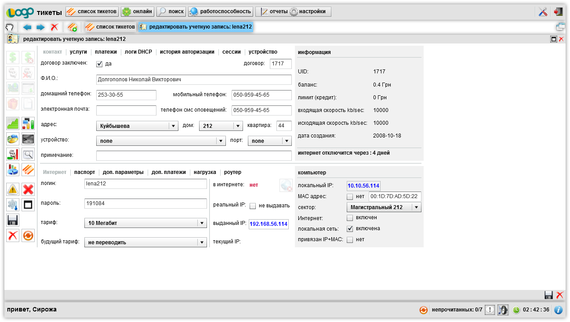570x322 pixels.
Task: Open the terminal console icon in sidebar
Action: (x=28, y=139)
